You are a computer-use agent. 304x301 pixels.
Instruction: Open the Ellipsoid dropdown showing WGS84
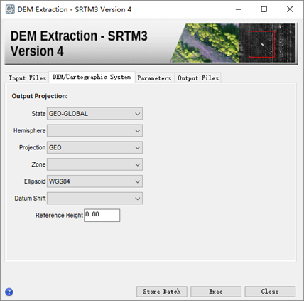[x=94, y=181]
